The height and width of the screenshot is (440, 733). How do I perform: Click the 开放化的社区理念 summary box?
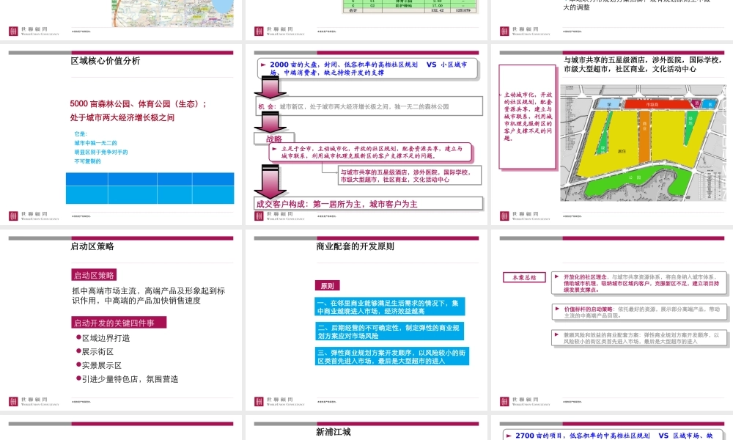coord(639,283)
